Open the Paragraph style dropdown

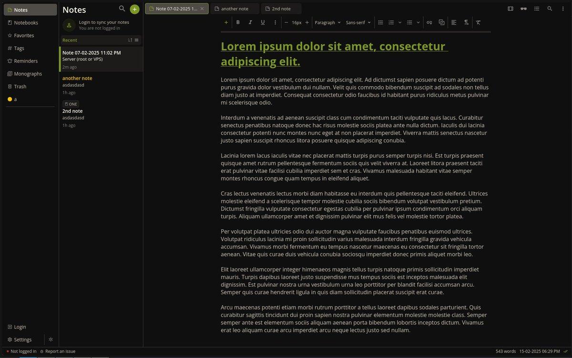coord(328,22)
